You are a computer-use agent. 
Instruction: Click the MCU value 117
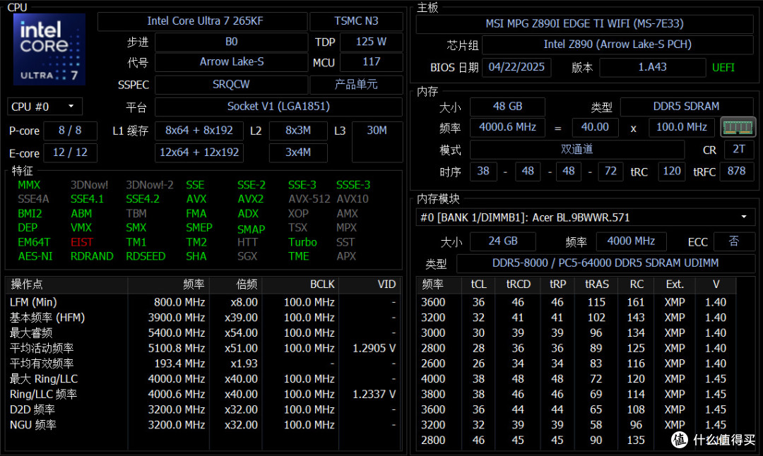[371, 62]
